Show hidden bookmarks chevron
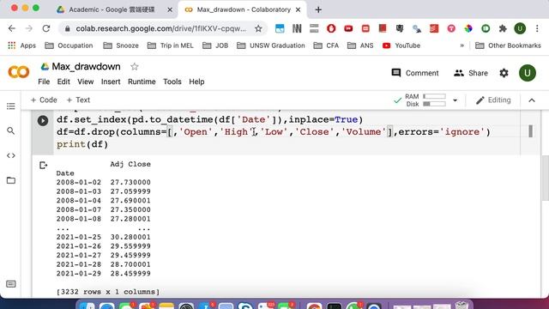Image resolution: width=549 pixels, height=309 pixels. click(462, 45)
